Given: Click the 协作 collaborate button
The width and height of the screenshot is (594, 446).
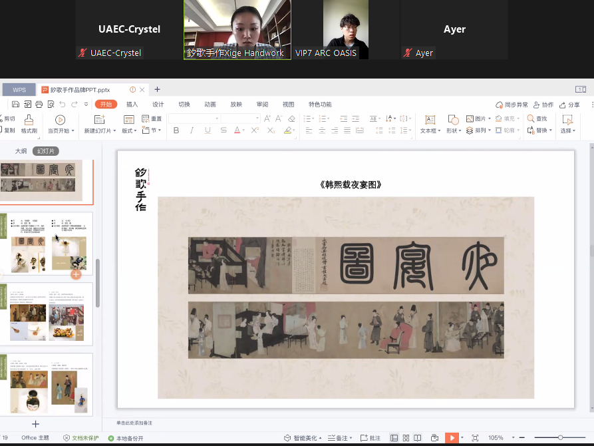Looking at the screenshot, I should pyautogui.click(x=543, y=105).
